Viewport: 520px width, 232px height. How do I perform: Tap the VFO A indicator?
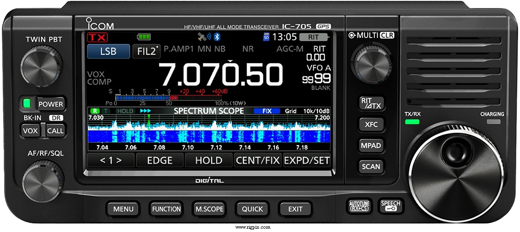(x=318, y=68)
